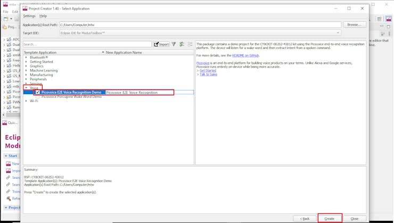Expand the Machine Learning category
The height and width of the screenshot is (223, 394).
click(26, 70)
